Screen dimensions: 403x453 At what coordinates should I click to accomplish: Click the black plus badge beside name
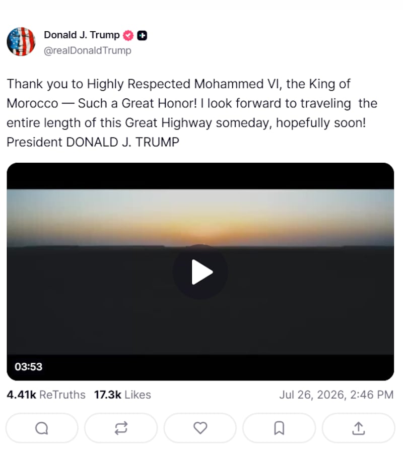pos(142,36)
